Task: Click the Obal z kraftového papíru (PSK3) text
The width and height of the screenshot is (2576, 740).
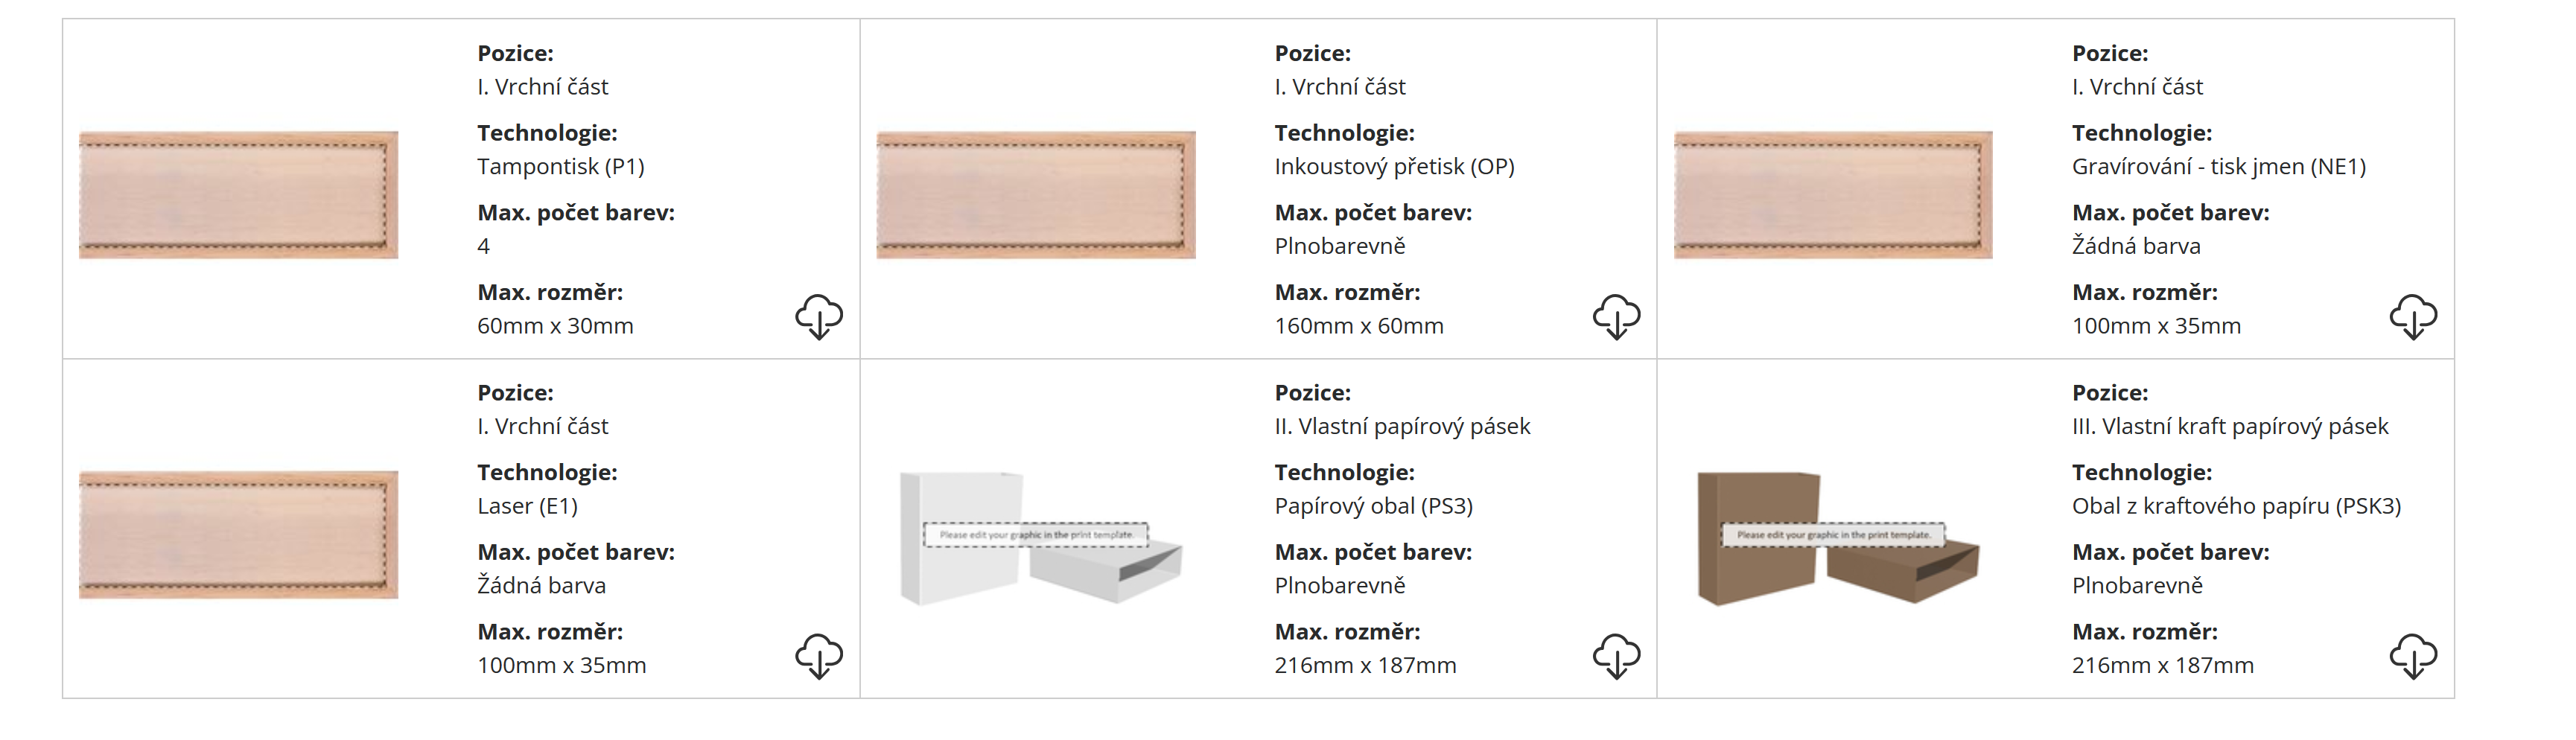Action: pos(2236,506)
